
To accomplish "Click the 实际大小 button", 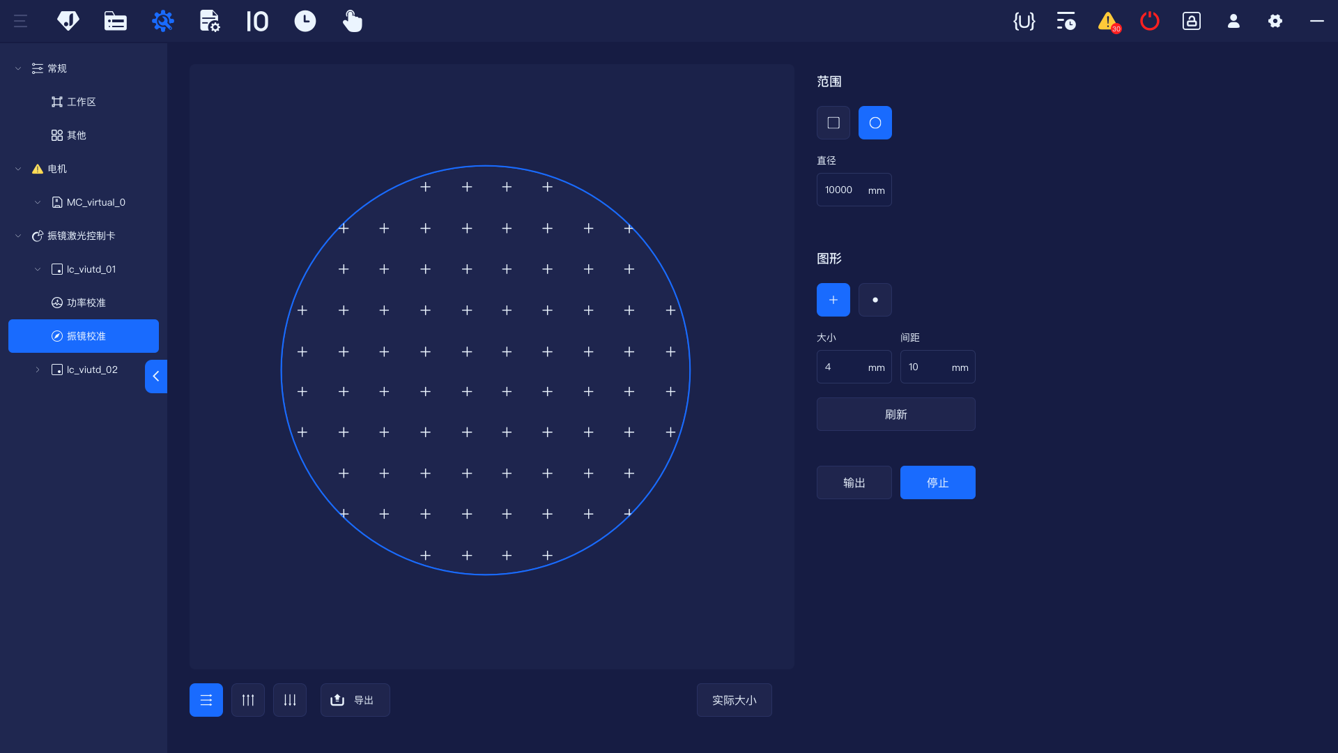I will pos(734,700).
